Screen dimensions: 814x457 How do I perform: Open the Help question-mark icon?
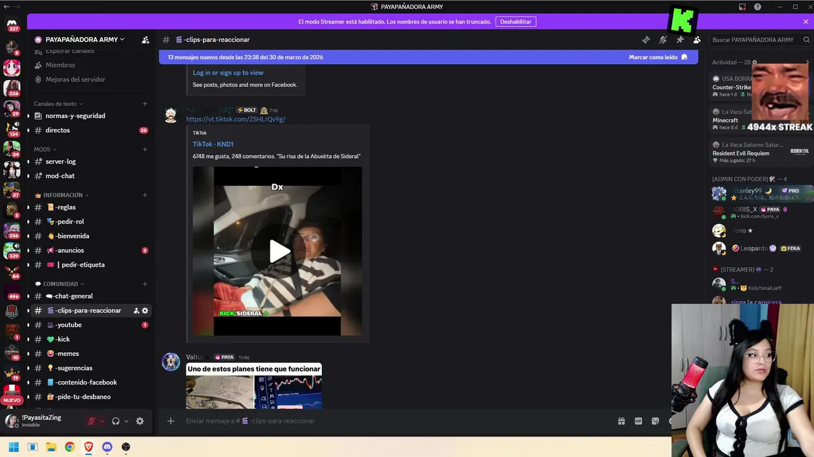[757, 7]
